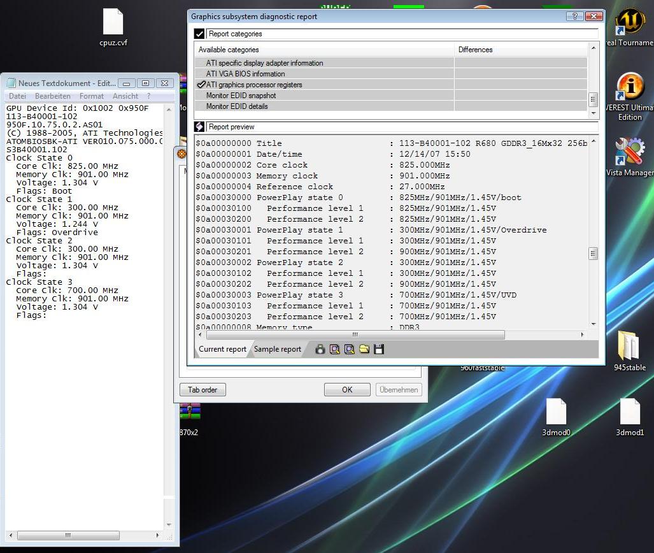654x553 pixels.
Task: Open the Format menu in Notepad
Action: click(91, 96)
